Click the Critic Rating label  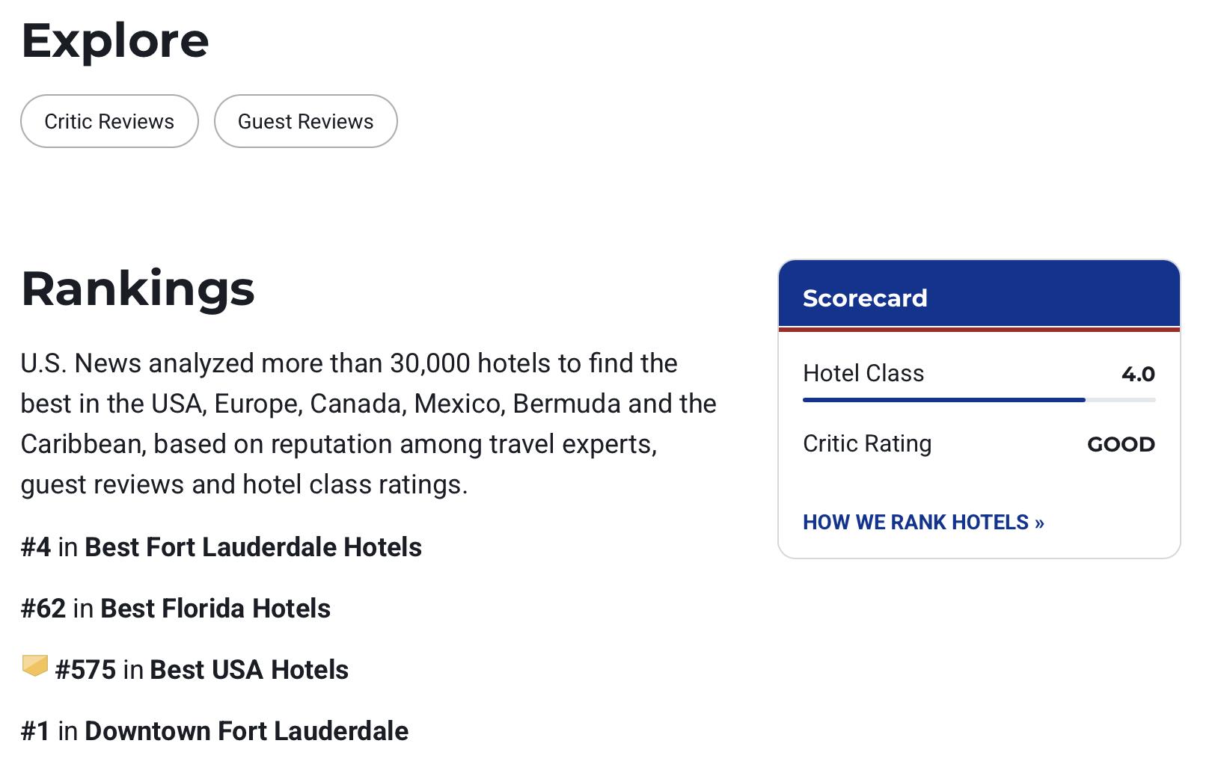point(867,443)
